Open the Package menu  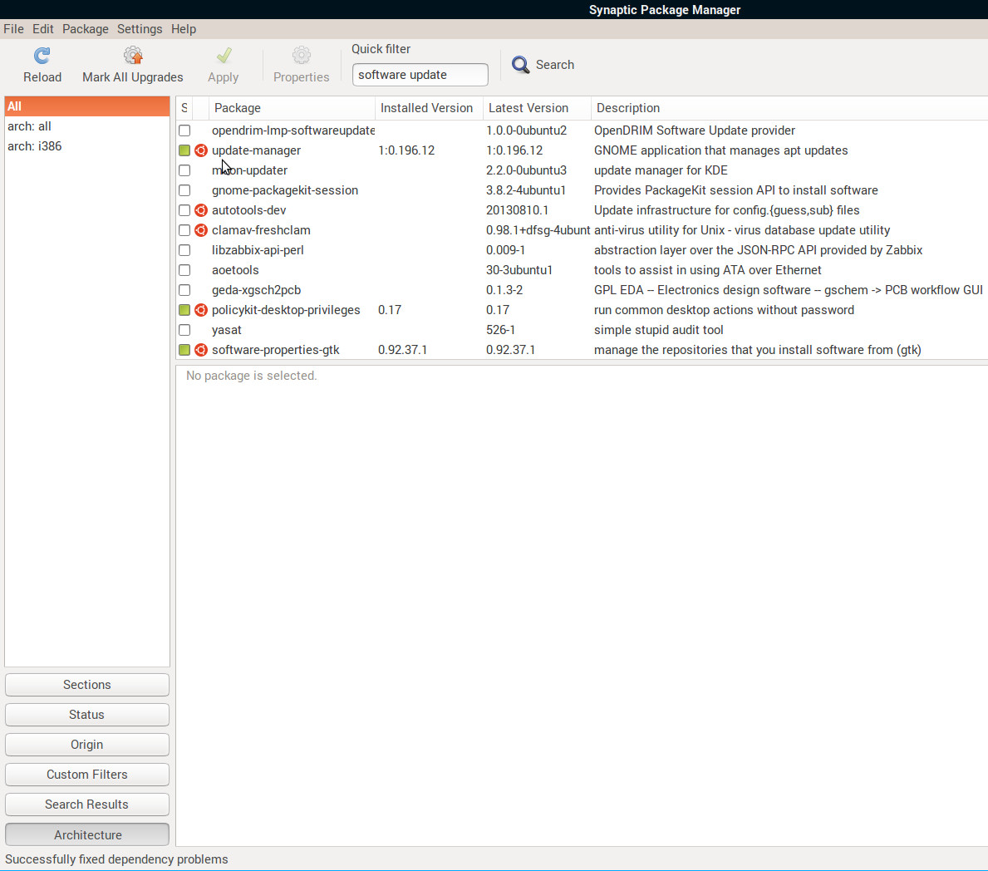click(85, 29)
